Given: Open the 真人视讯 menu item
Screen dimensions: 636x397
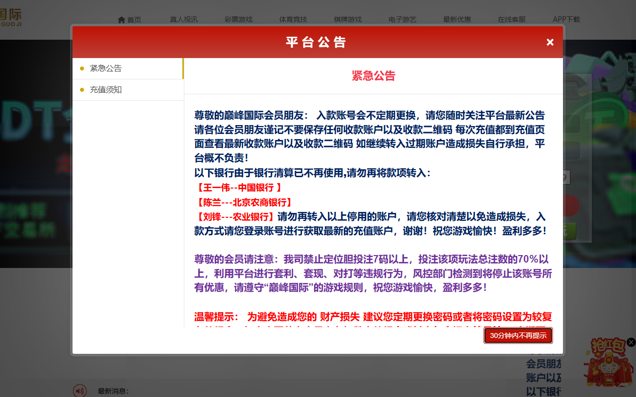Looking at the screenshot, I should 184,20.
